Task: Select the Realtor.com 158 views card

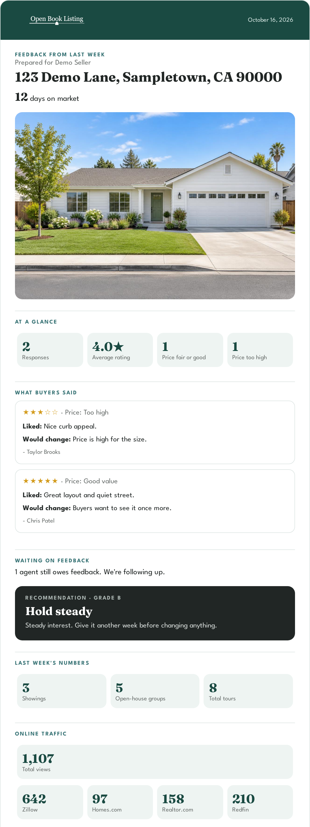Action: [x=190, y=802]
